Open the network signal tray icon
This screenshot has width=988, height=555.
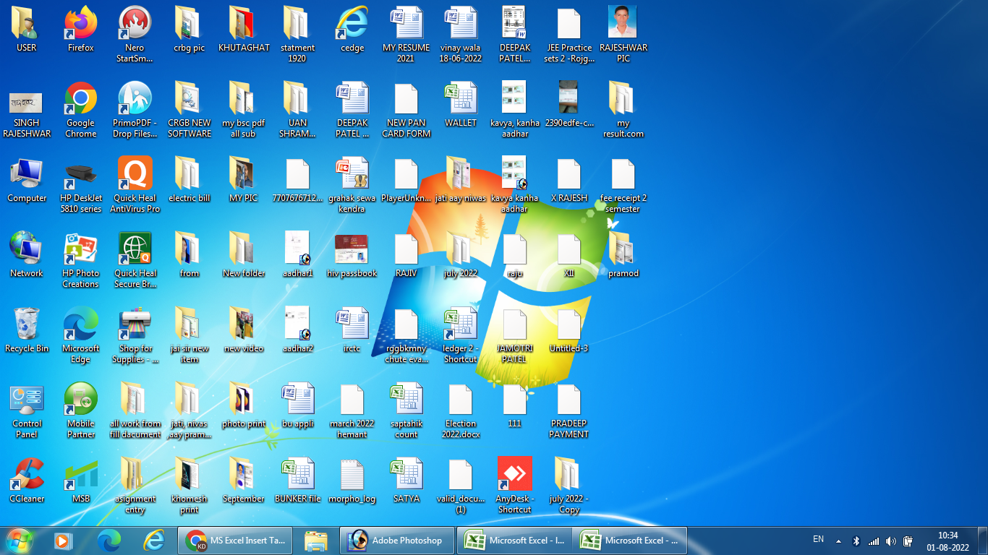coord(874,541)
